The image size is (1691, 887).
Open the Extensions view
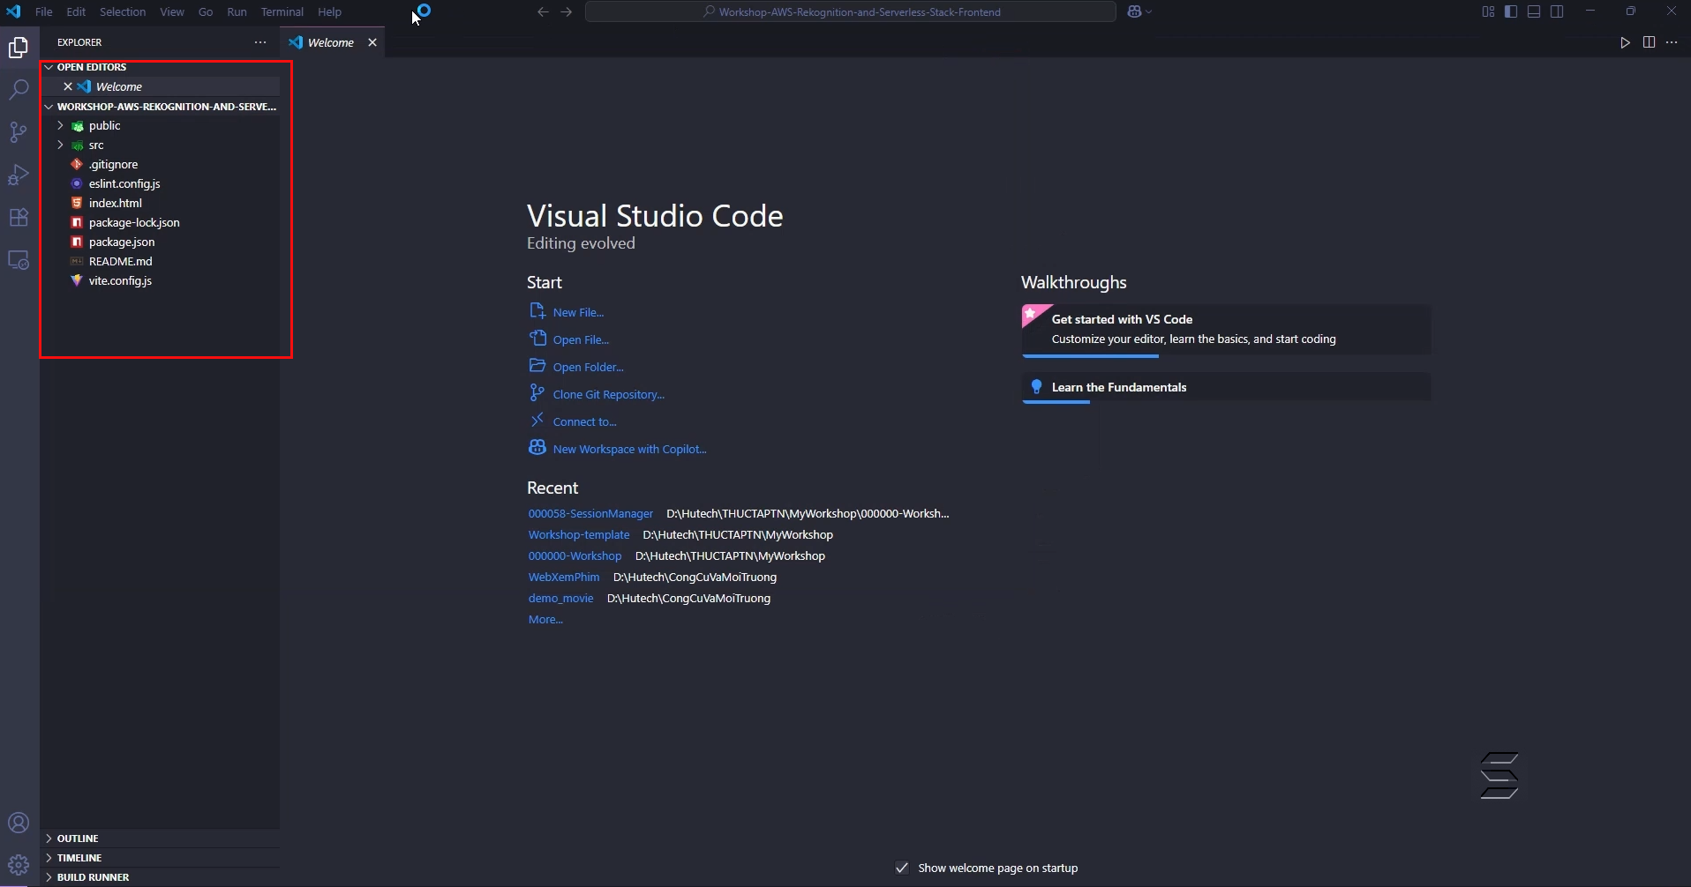click(19, 217)
